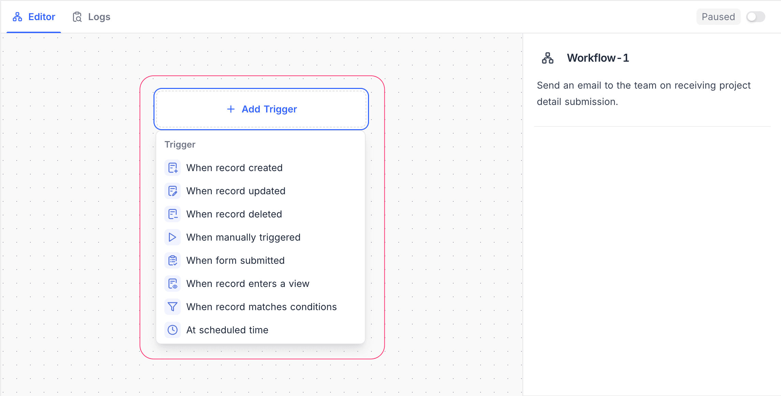Click the workflow icon next to Workflow-1 title
This screenshot has height=396, width=781.
(x=547, y=58)
